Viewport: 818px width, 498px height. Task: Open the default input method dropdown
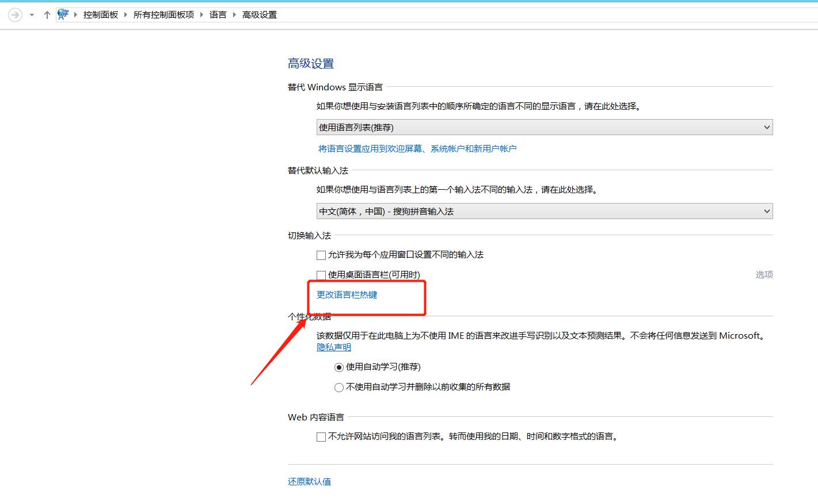(544, 211)
